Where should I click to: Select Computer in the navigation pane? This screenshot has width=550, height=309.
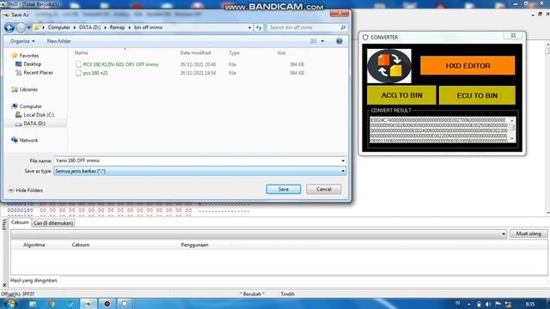[27, 106]
